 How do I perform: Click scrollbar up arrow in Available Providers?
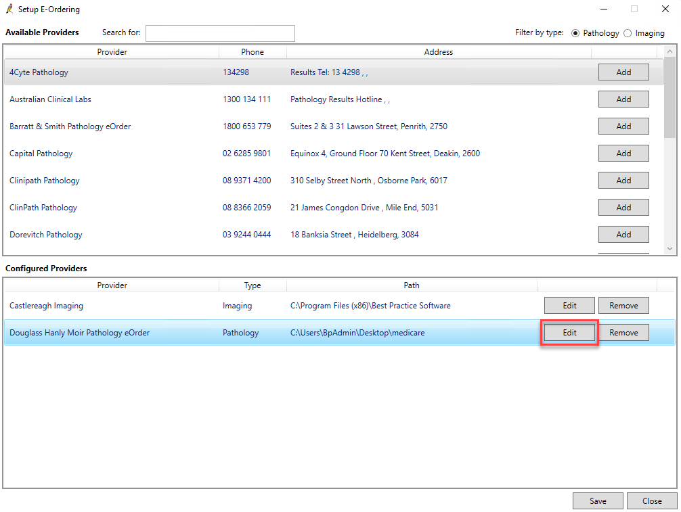click(669, 51)
